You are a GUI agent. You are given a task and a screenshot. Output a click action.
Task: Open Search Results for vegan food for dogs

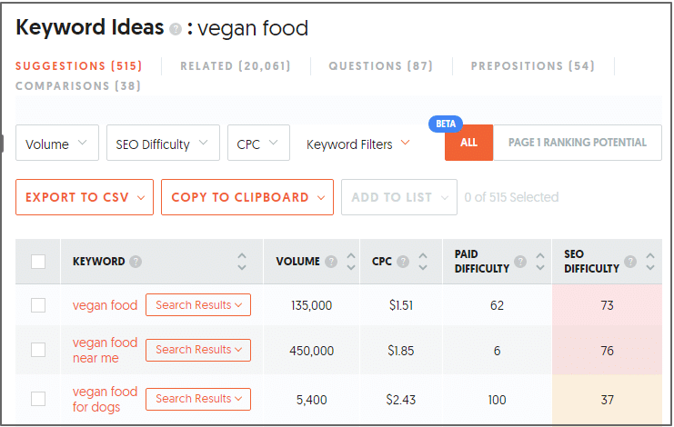pyautogui.click(x=198, y=399)
